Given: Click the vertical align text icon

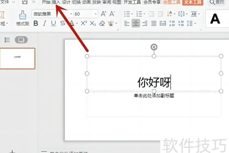Looking at the screenshot, I should click(x=181, y=14).
